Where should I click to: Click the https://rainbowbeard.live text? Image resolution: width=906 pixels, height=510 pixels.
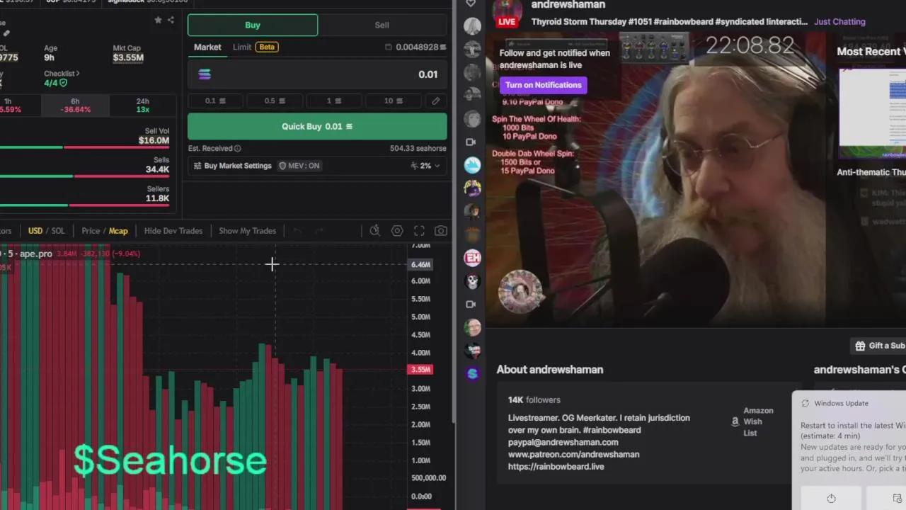pos(556,467)
